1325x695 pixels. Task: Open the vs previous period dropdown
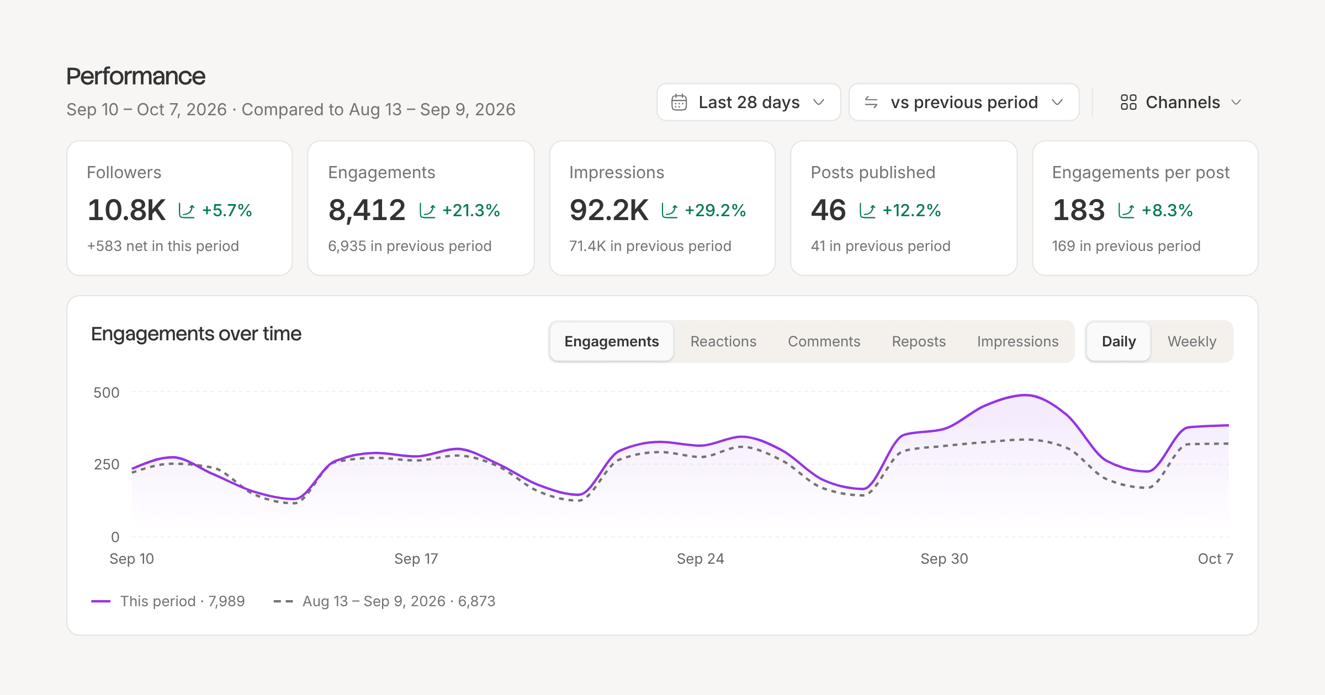point(964,103)
